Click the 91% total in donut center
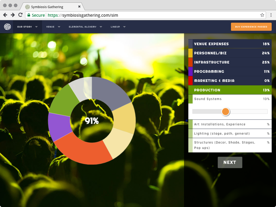The width and height of the screenshot is (276, 207). (92, 121)
